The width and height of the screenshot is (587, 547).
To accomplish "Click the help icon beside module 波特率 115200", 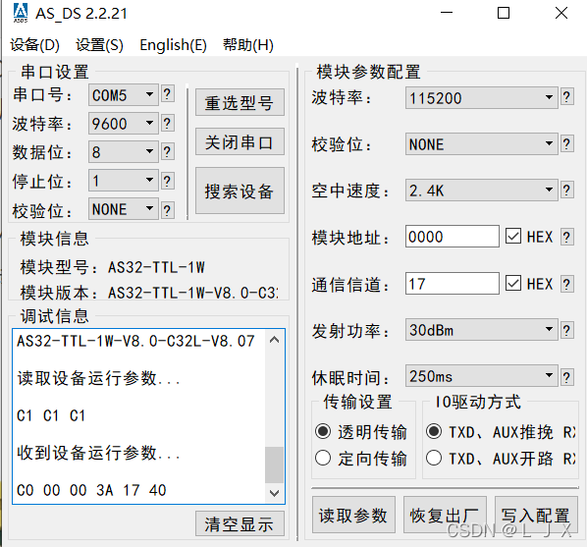I will pyautogui.click(x=566, y=97).
